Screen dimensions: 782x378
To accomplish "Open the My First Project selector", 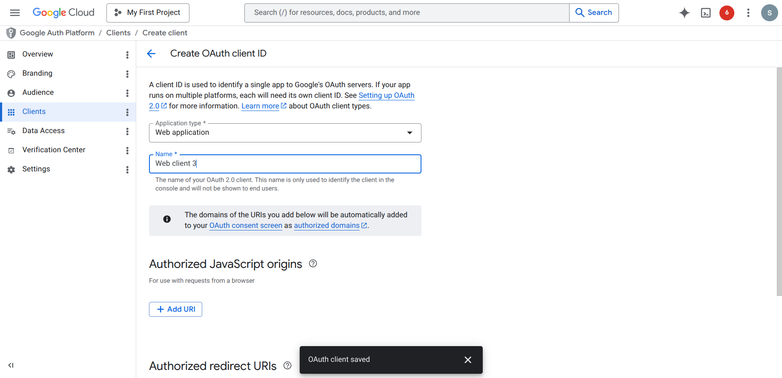I will point(148,13).
